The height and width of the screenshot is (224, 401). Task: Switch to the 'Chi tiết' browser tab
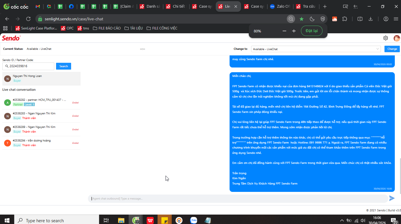click(176, 6)
